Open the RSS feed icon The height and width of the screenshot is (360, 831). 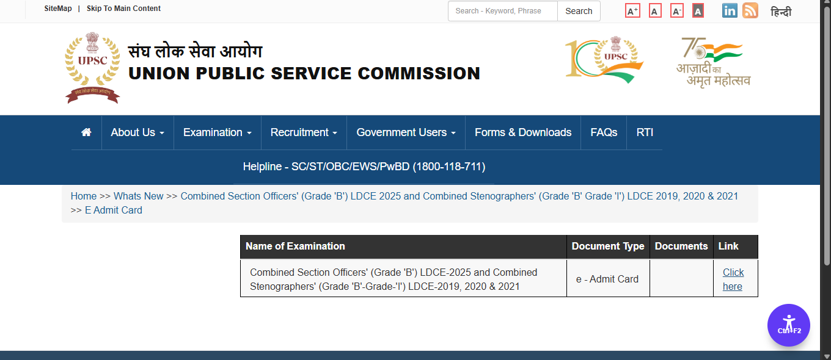click(750, 11)
